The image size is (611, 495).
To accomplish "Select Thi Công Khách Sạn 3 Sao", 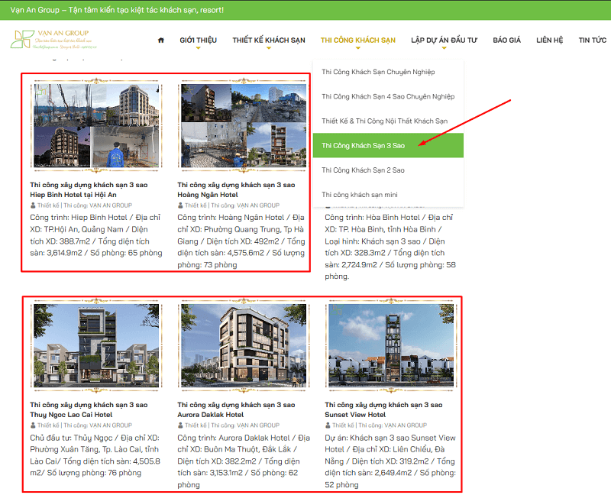I will point(388,145).
